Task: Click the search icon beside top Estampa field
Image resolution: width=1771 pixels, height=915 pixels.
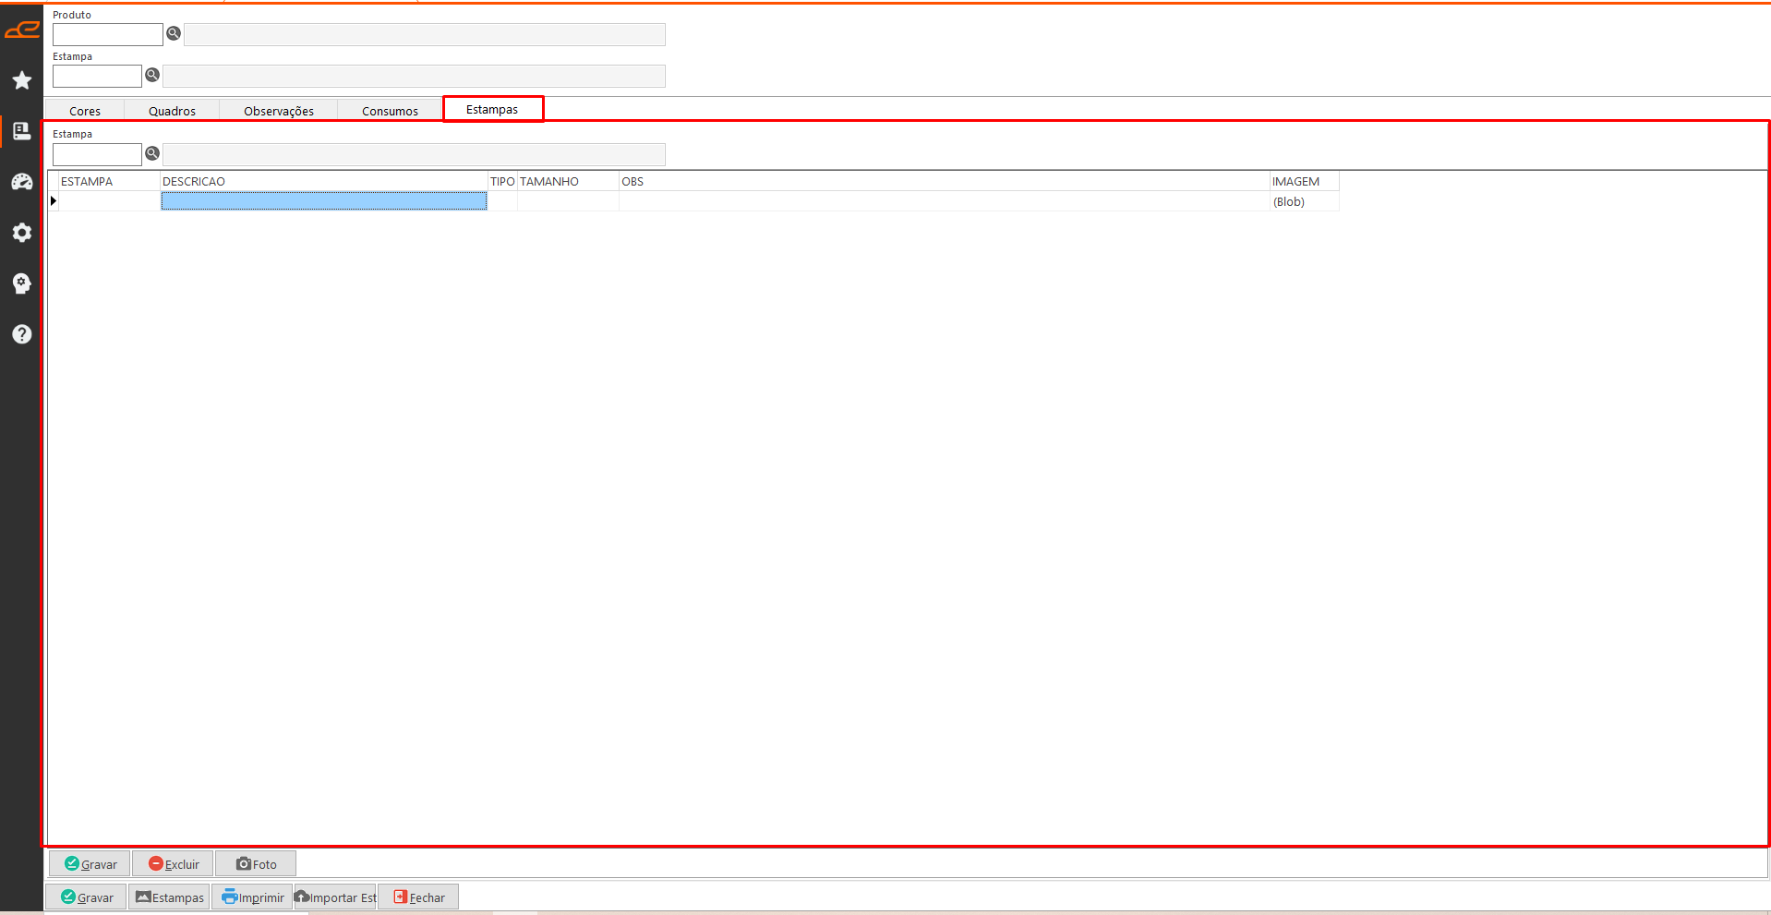Action: coord(152,76)
